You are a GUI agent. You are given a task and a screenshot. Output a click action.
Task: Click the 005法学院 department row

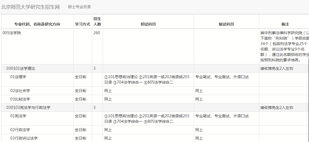[x=12, y=33]
